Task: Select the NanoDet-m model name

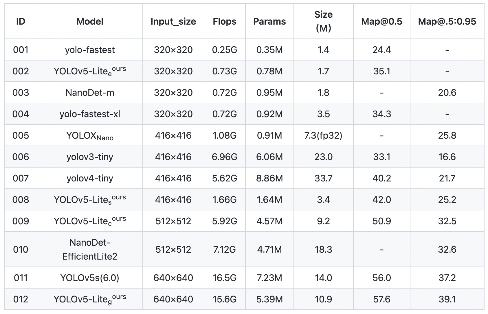Action: (90, 93)
